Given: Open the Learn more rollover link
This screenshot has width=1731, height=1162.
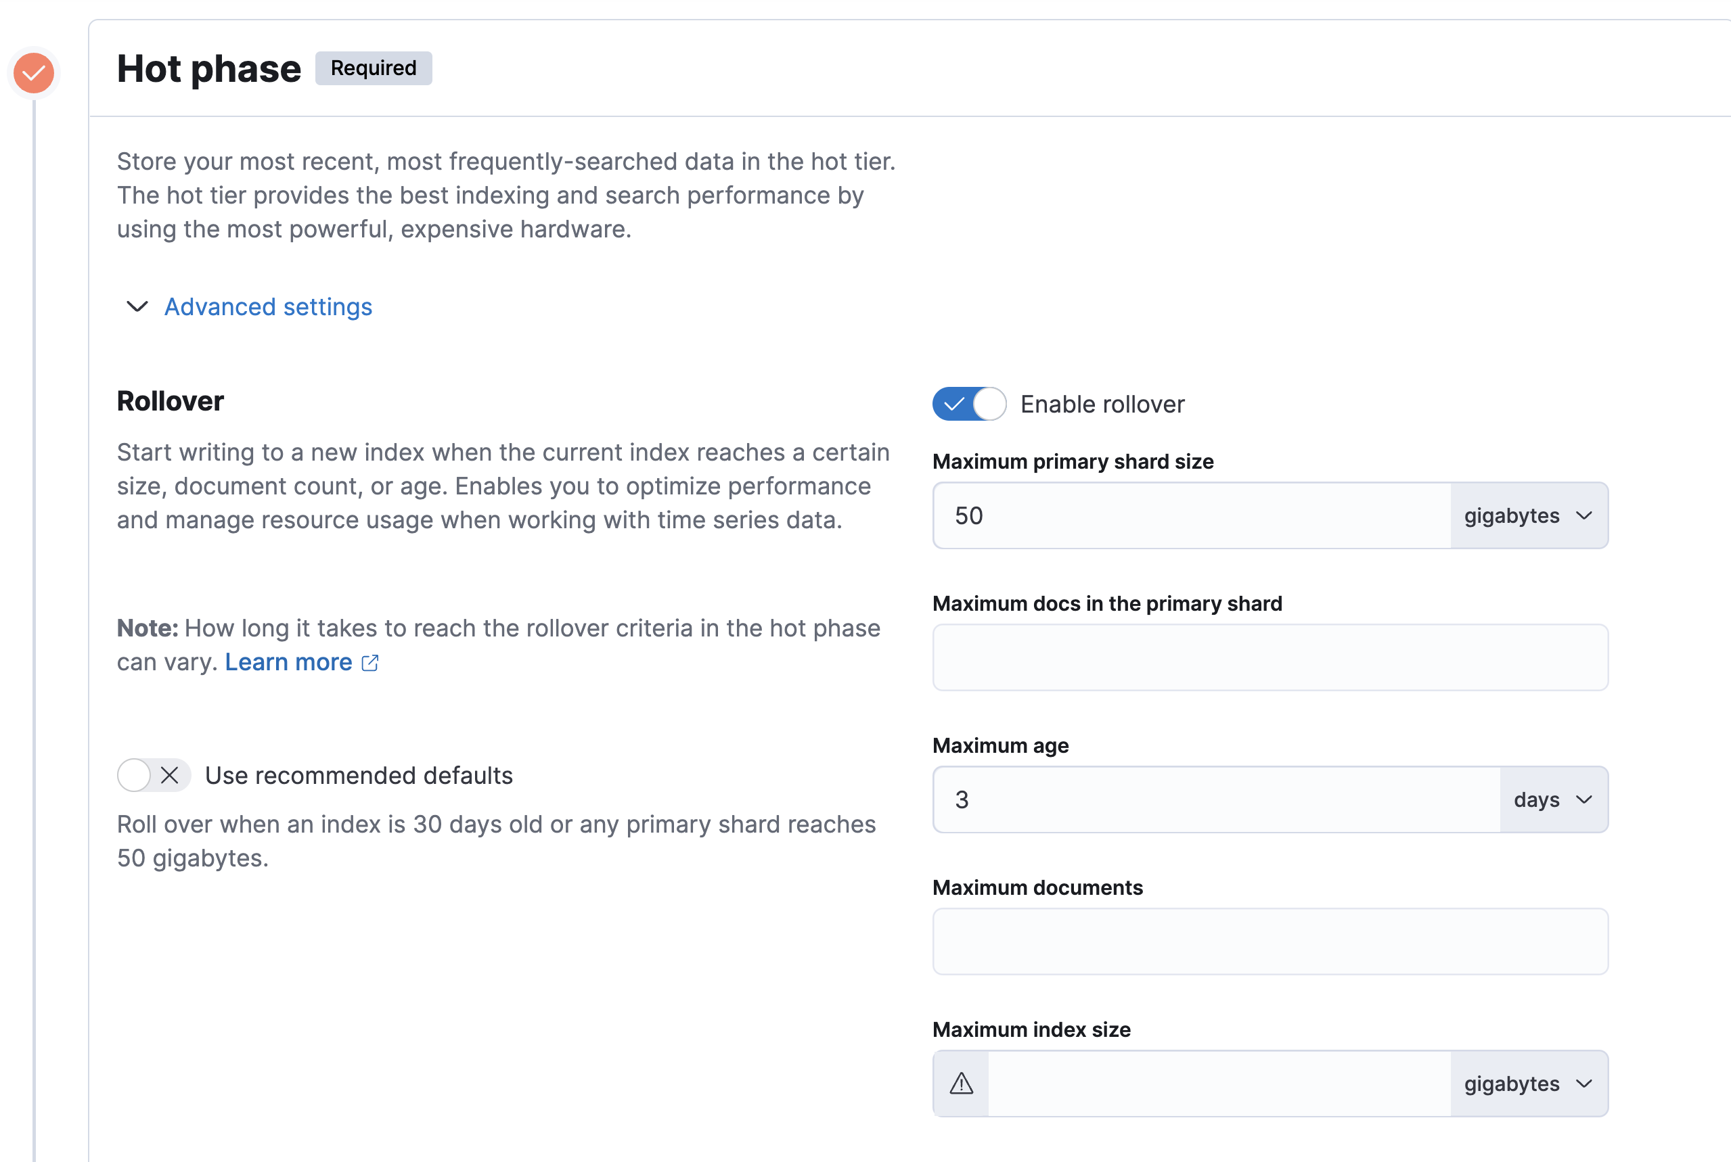Looking at the screenshot, I should 288,661.
